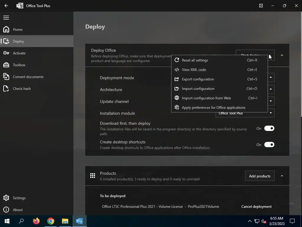
Task: Click the Check hash file icon
Action: click(x=6, y=88)
